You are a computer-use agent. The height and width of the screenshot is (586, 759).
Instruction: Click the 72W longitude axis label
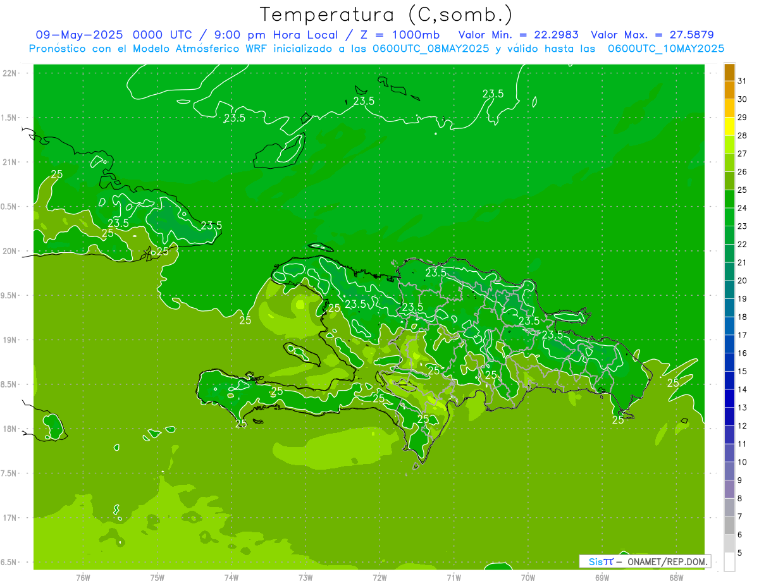click(379, 578)
